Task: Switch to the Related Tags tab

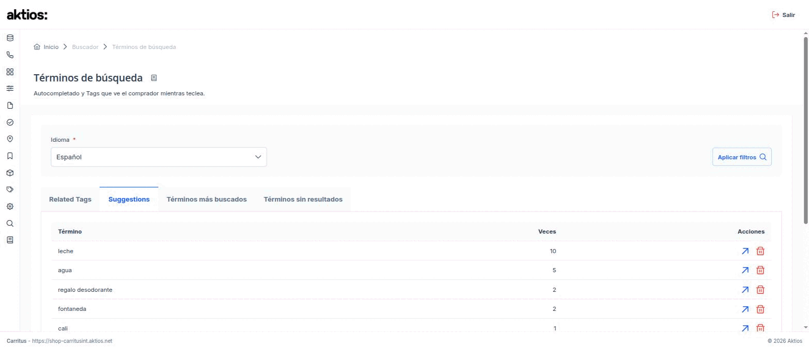Action: click(x=70, y=200)
